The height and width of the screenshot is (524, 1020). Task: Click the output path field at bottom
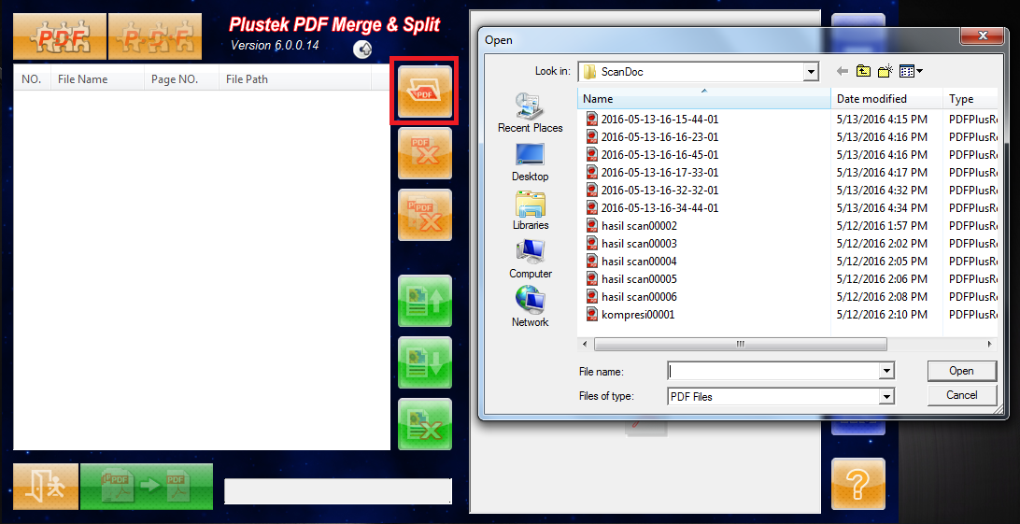[338, 491]
